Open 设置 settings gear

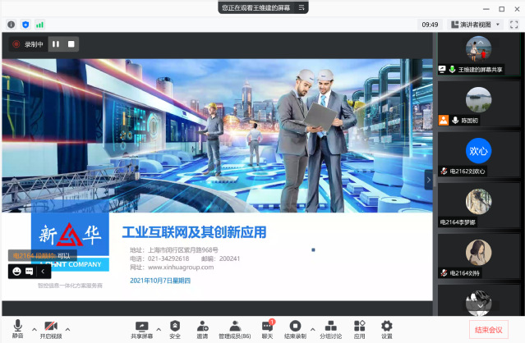click(386, 327)
